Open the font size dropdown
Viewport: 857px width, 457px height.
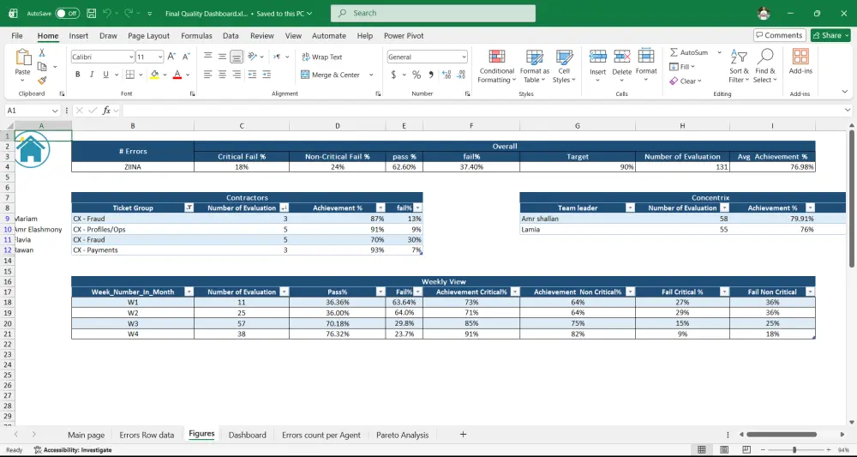tap(160, 57)
